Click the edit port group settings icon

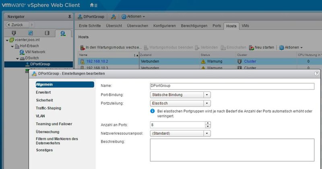click(x=114, y=17)
